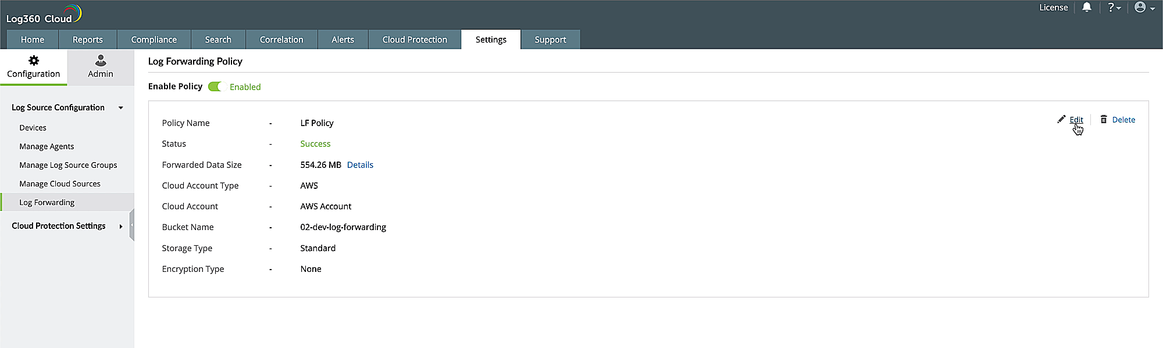Image resolution: width=1163 pixels, height=348 pixels.
Task: Click the Enabled status label
Action: tap(245, 87)
